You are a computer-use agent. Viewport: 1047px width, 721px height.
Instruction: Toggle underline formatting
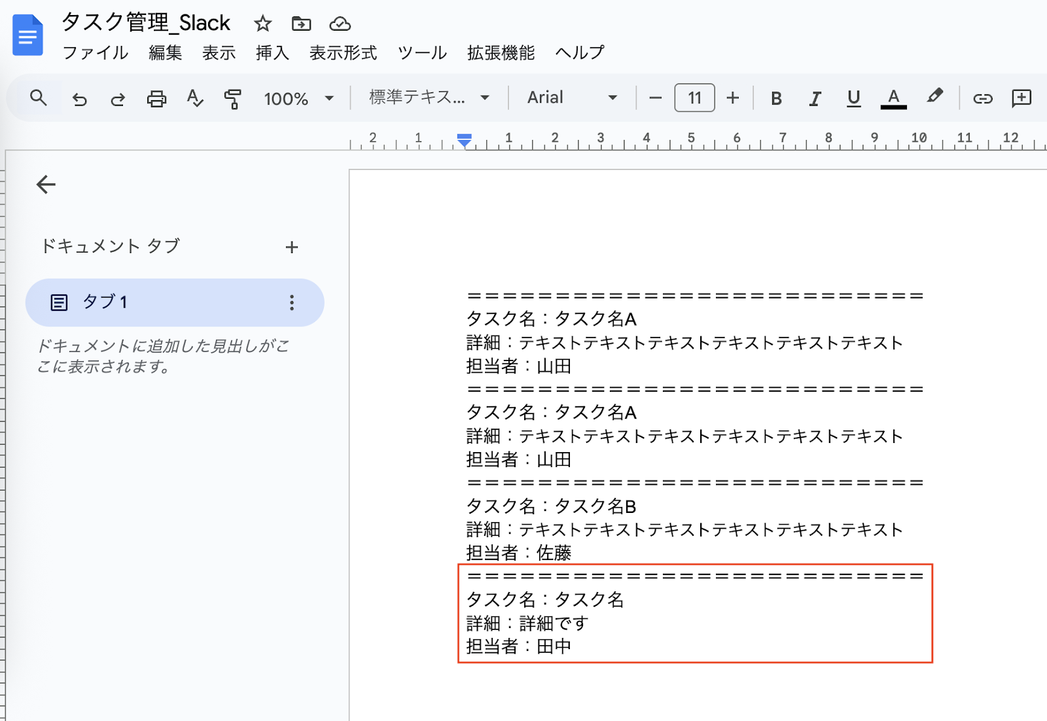(853, 99)
